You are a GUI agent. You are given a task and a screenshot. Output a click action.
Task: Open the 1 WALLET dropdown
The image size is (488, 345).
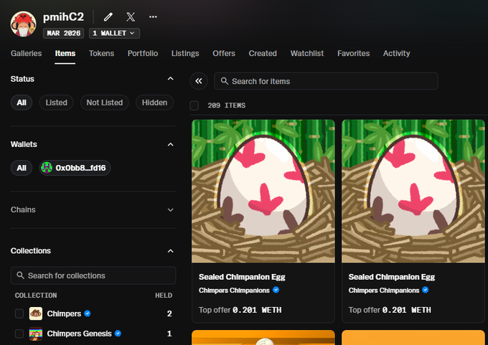click(114, 33)
